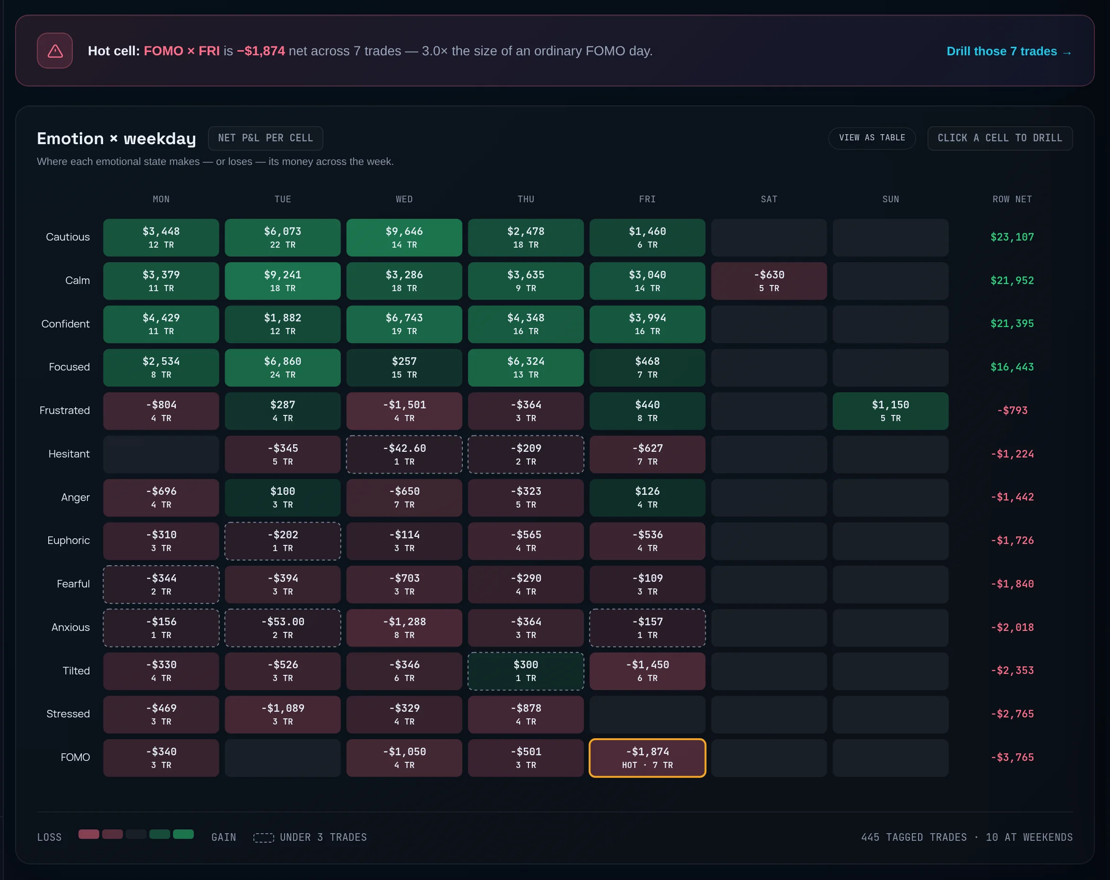The height and width of the screenshot is (880, 1110).
Task: Click Fearful Wednesday -$703 cell
Action: pyautogui.click(x=404, y=584)
